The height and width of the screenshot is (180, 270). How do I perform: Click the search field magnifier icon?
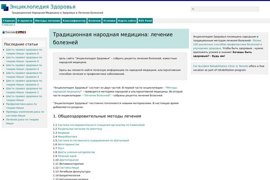(193, 9)
